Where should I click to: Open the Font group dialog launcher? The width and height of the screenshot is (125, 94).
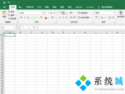point(56,22)
